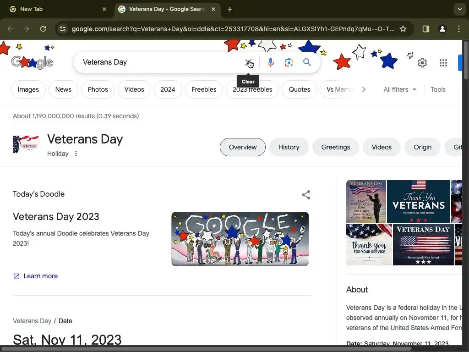Select the Vs Memorial filter chip
469x352 pixels.
(x=338, y=89)
